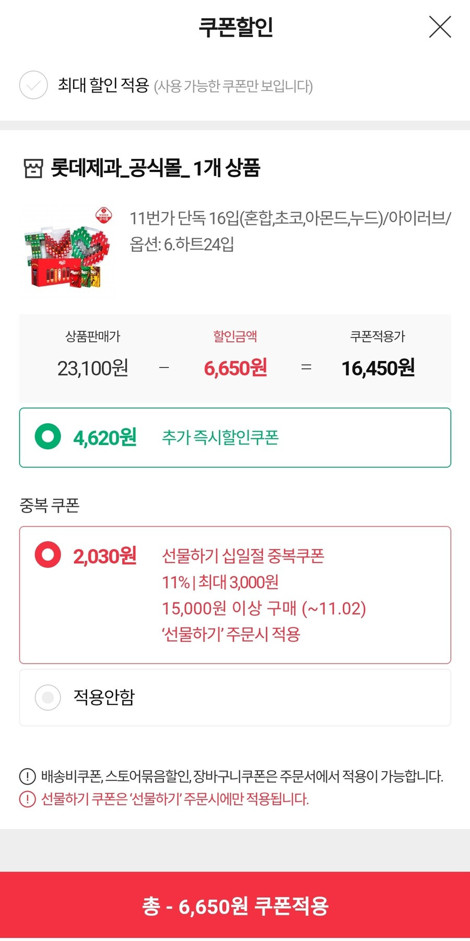The width and height of the screenshot is (470, 941).
Task: Click the 할인금액 6,650원 amount
Action: tap(235, 368)
